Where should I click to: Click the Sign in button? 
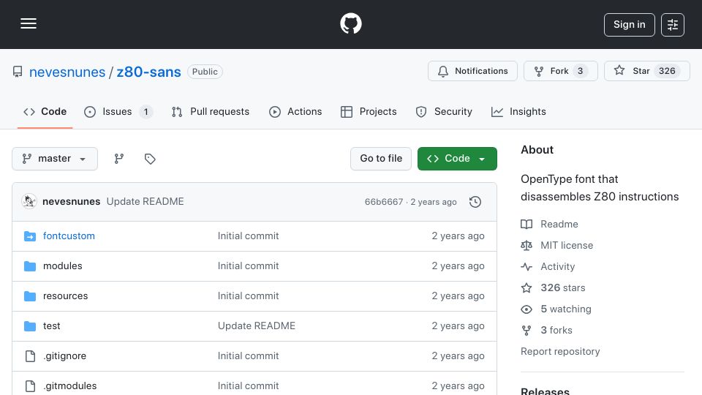629,25
